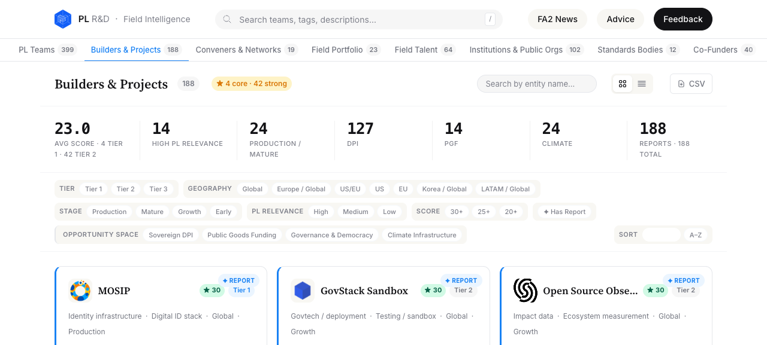
Task: Focus the global teams and tags search
Action: point(359,19)
